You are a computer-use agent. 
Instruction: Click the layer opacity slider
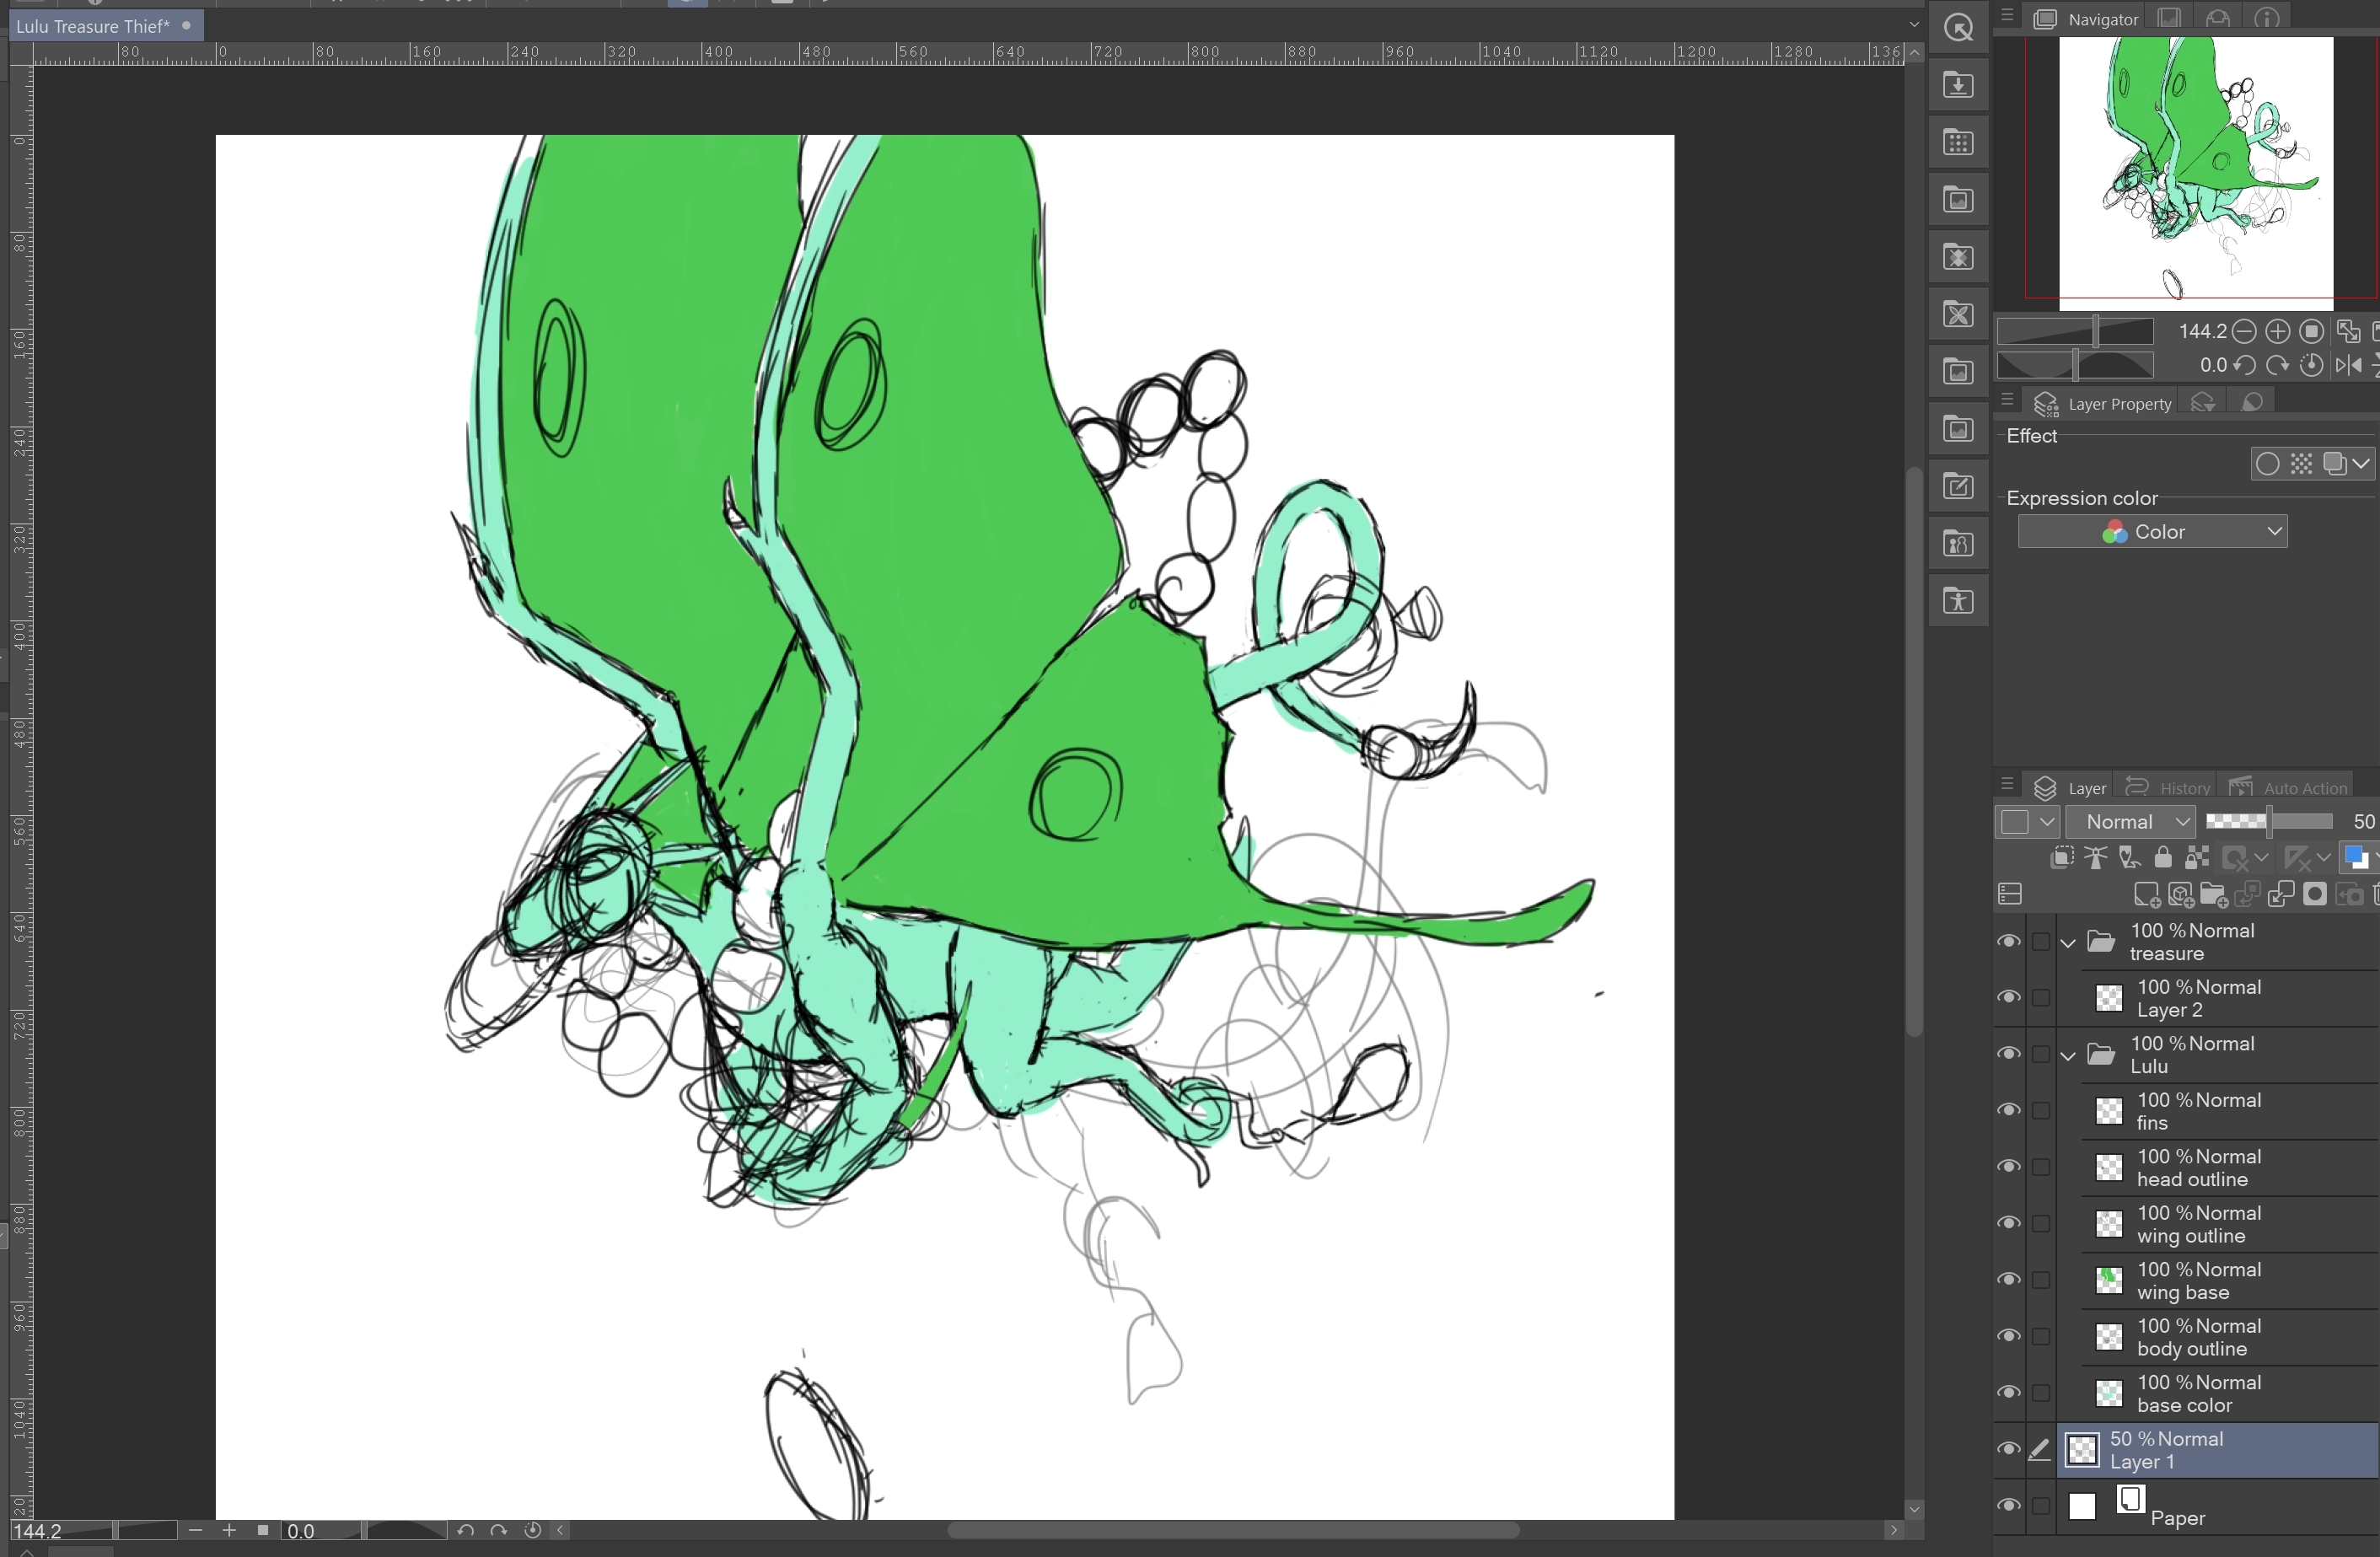[x=2268, y=822]
